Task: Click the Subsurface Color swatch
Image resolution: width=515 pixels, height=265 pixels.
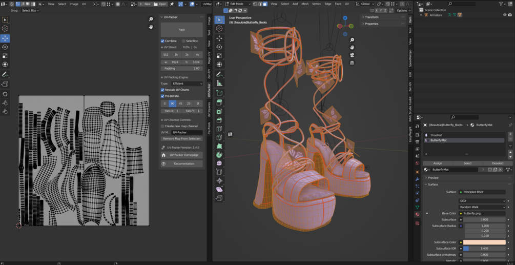Action: click(484, 242)
